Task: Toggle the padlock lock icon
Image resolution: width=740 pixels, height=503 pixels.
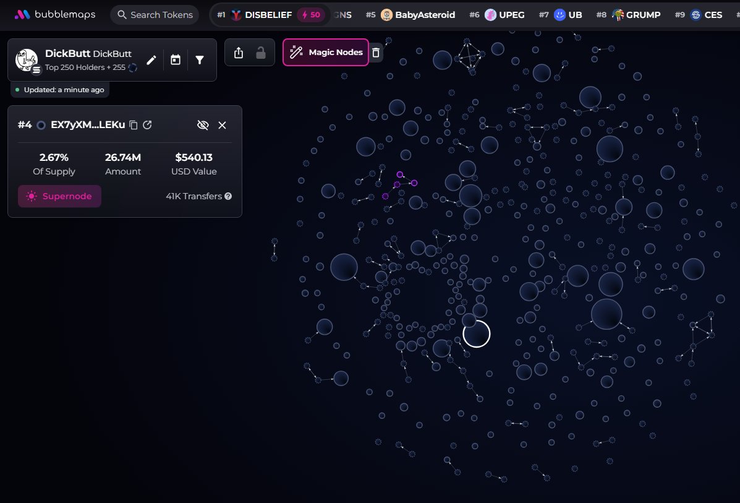Action: coord(260,53)
